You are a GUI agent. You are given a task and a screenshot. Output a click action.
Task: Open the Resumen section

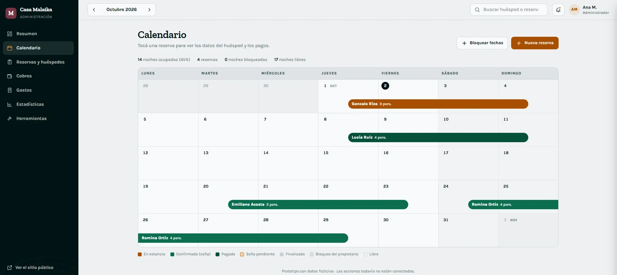[x=38, y=34]
